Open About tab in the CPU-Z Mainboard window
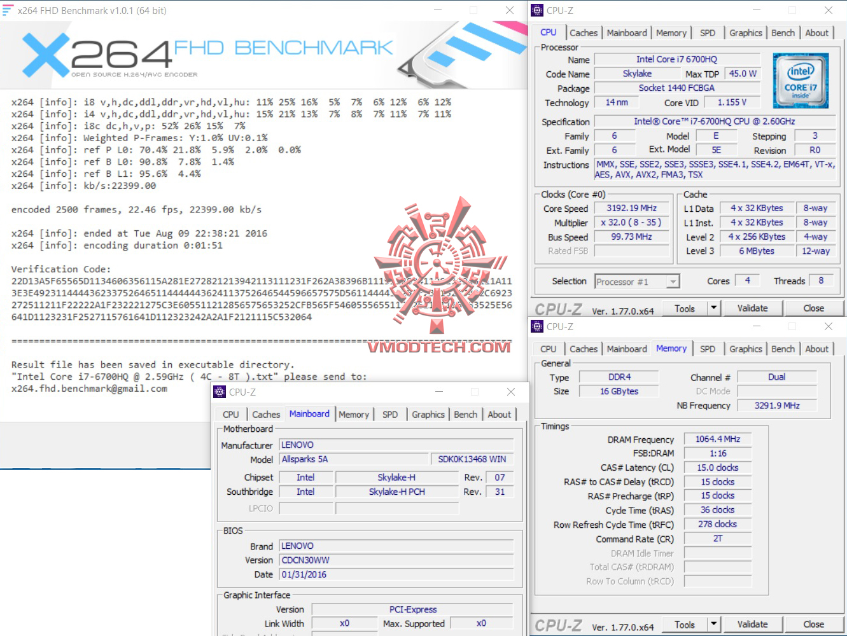847x636 pixels. pos(500,415)
